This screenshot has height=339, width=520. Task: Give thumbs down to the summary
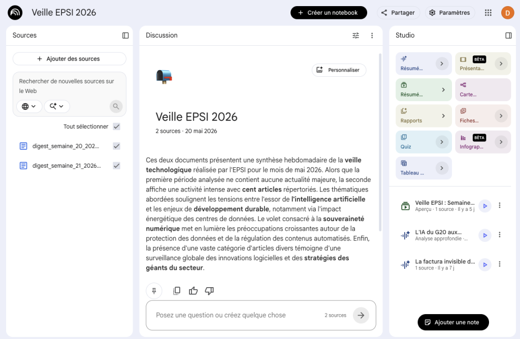(x=209, y=291)
